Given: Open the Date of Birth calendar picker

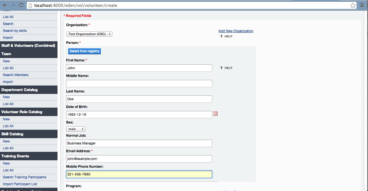Looking at the screenshot, I should pyautogui.click(x=215, y=114).
